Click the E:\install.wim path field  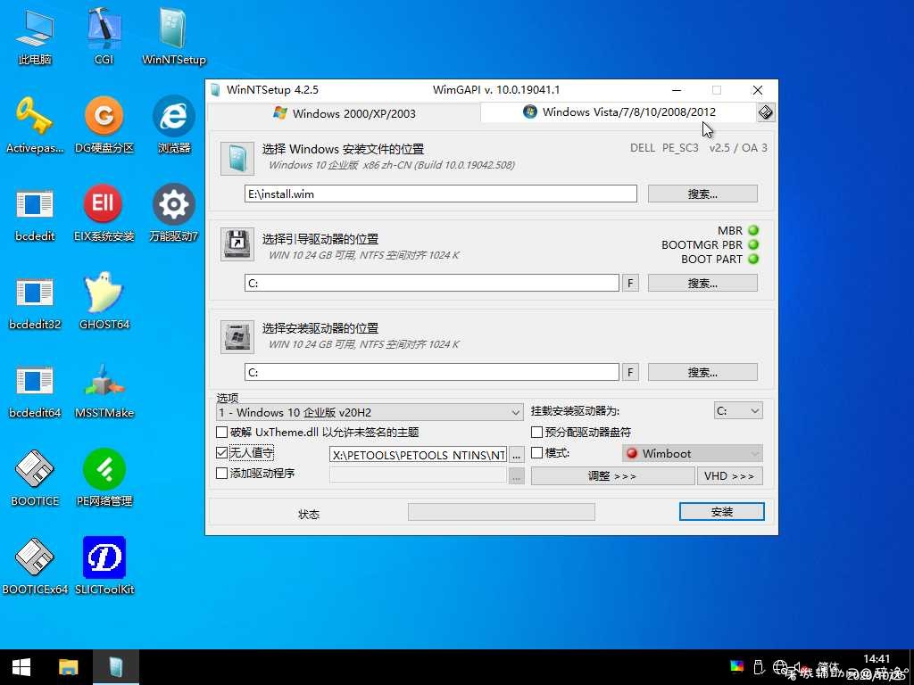click(x=441, y=194)
